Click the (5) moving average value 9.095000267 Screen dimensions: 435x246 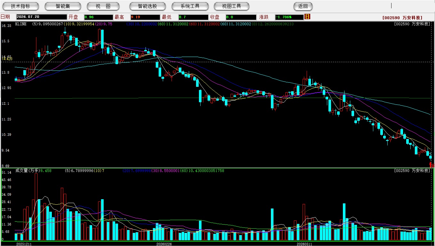point(47,24)
